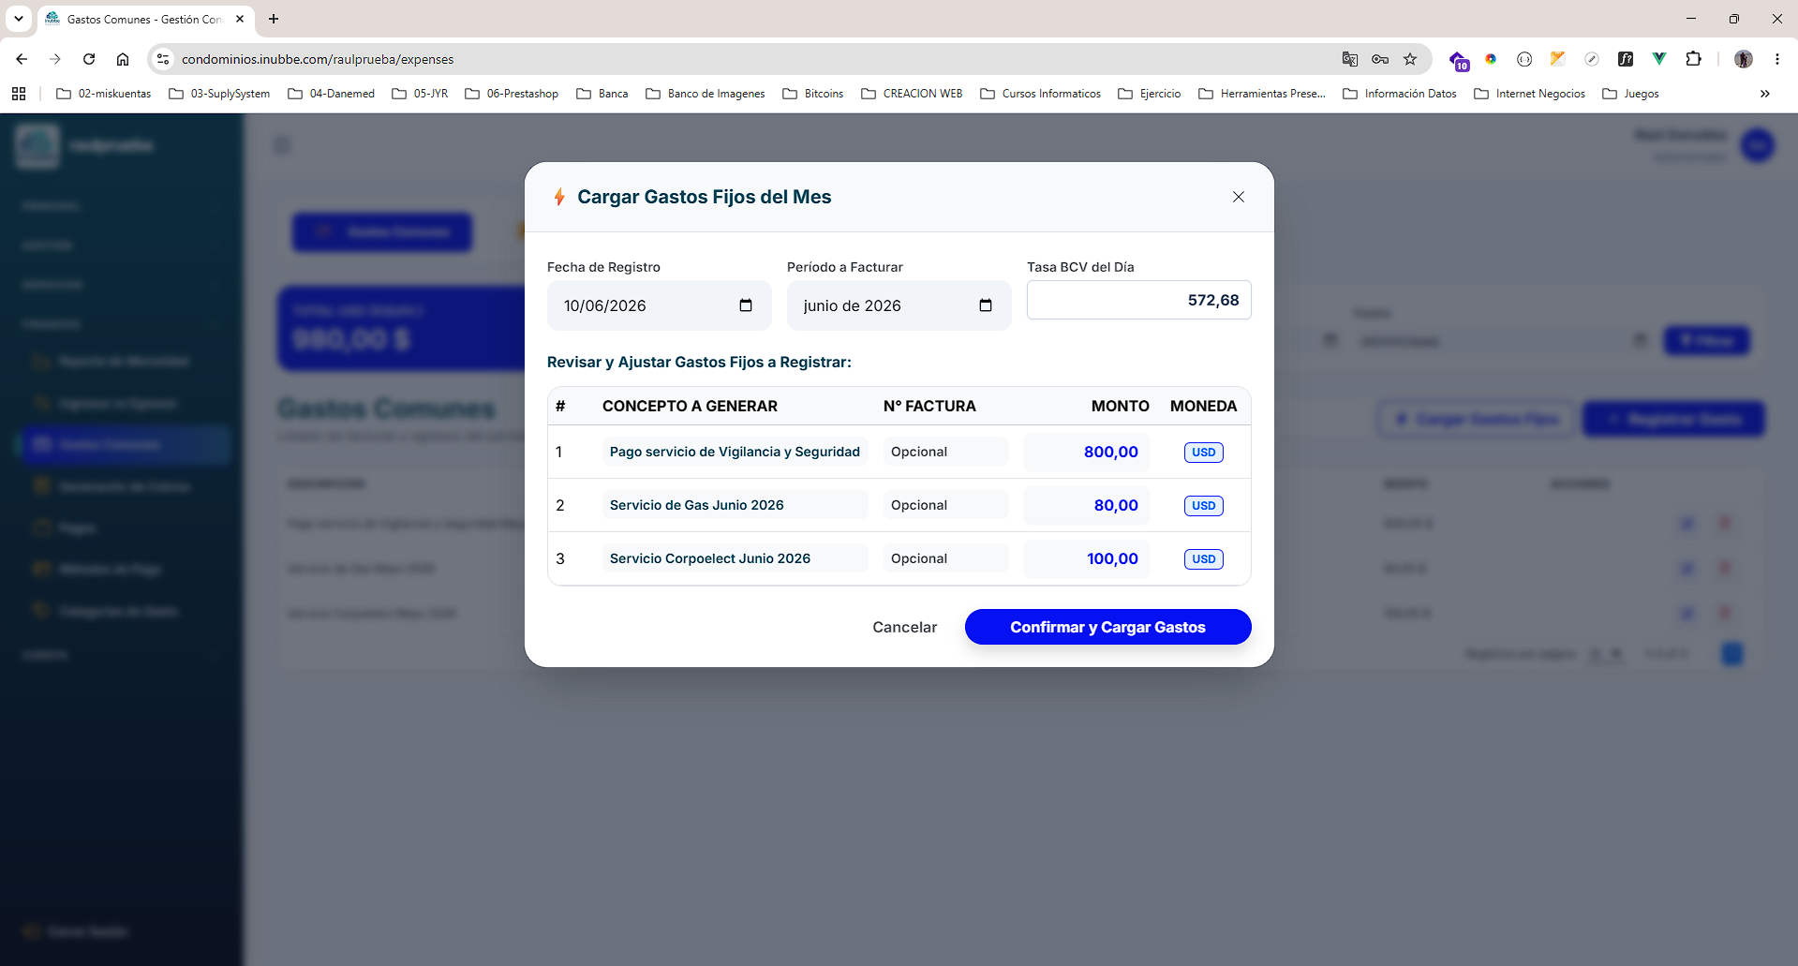Viewport: 1798px width, 966px height.
Task: Click USD badge in Corpoelect row
Action: coord(1203,559)
